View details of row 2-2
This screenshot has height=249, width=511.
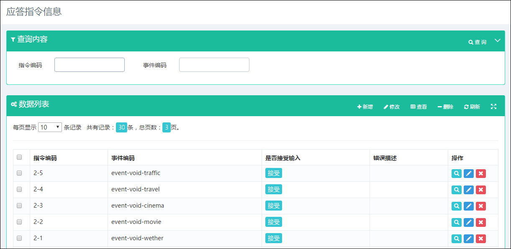(457, 222)
